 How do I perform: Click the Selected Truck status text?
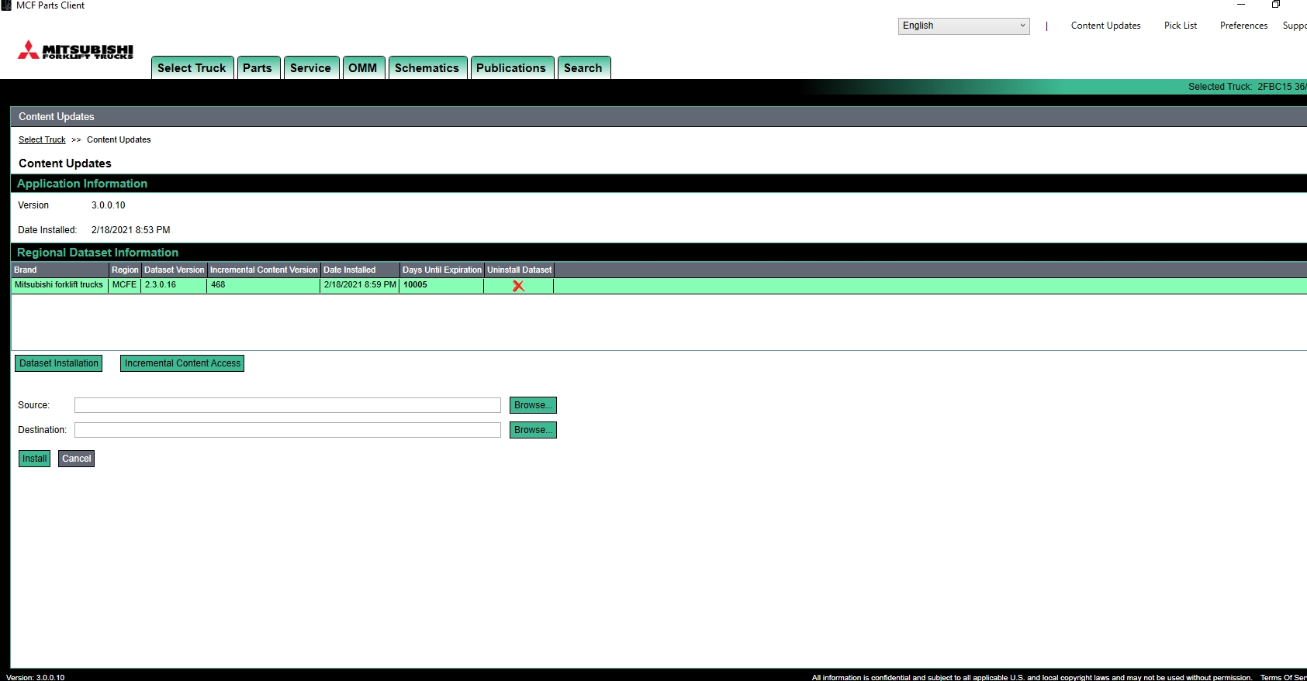click(x=1247, y=87)
